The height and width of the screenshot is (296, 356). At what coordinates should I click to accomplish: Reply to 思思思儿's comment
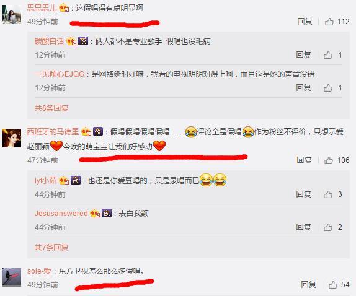[305, 22]
